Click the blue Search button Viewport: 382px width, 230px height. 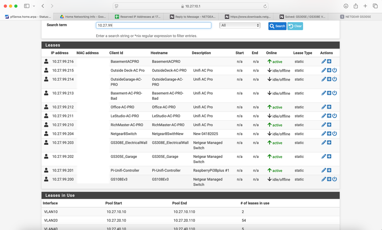(x=277, y=26)
